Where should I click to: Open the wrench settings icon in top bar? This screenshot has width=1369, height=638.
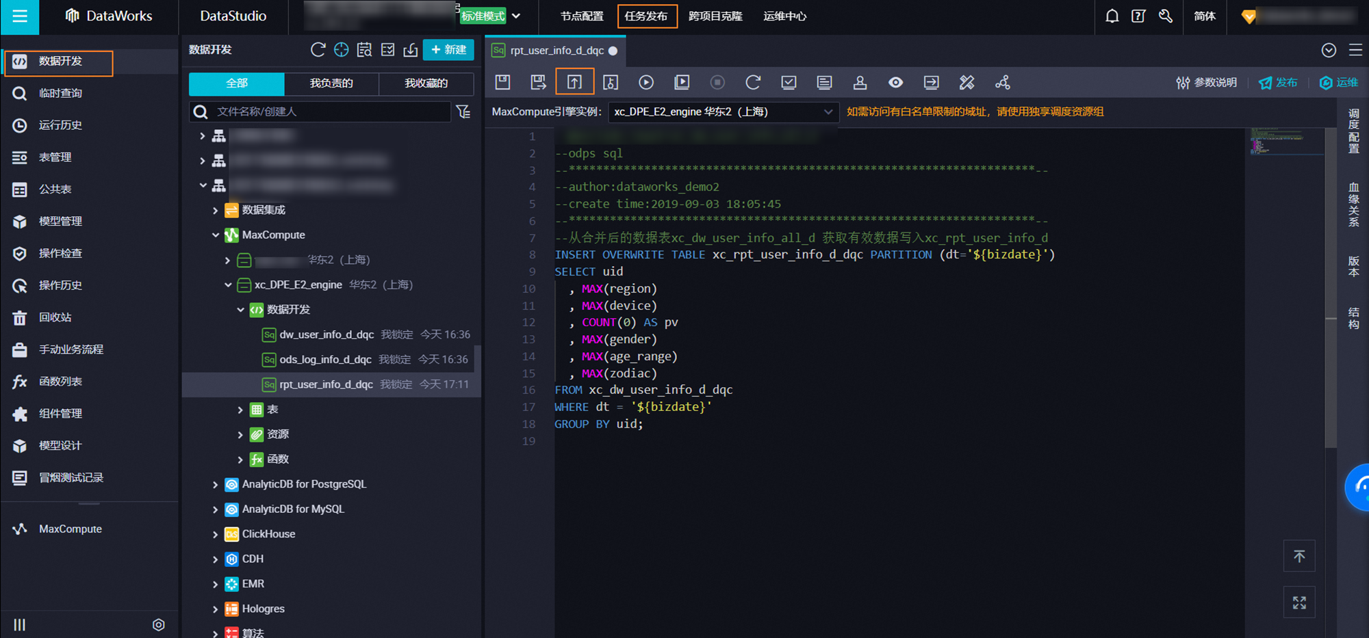[x=1165, y=16]
